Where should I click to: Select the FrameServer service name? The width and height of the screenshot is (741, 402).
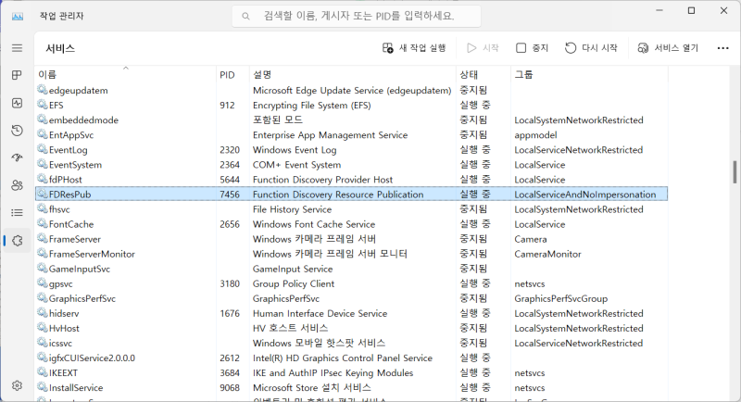[x=75, y=239]
